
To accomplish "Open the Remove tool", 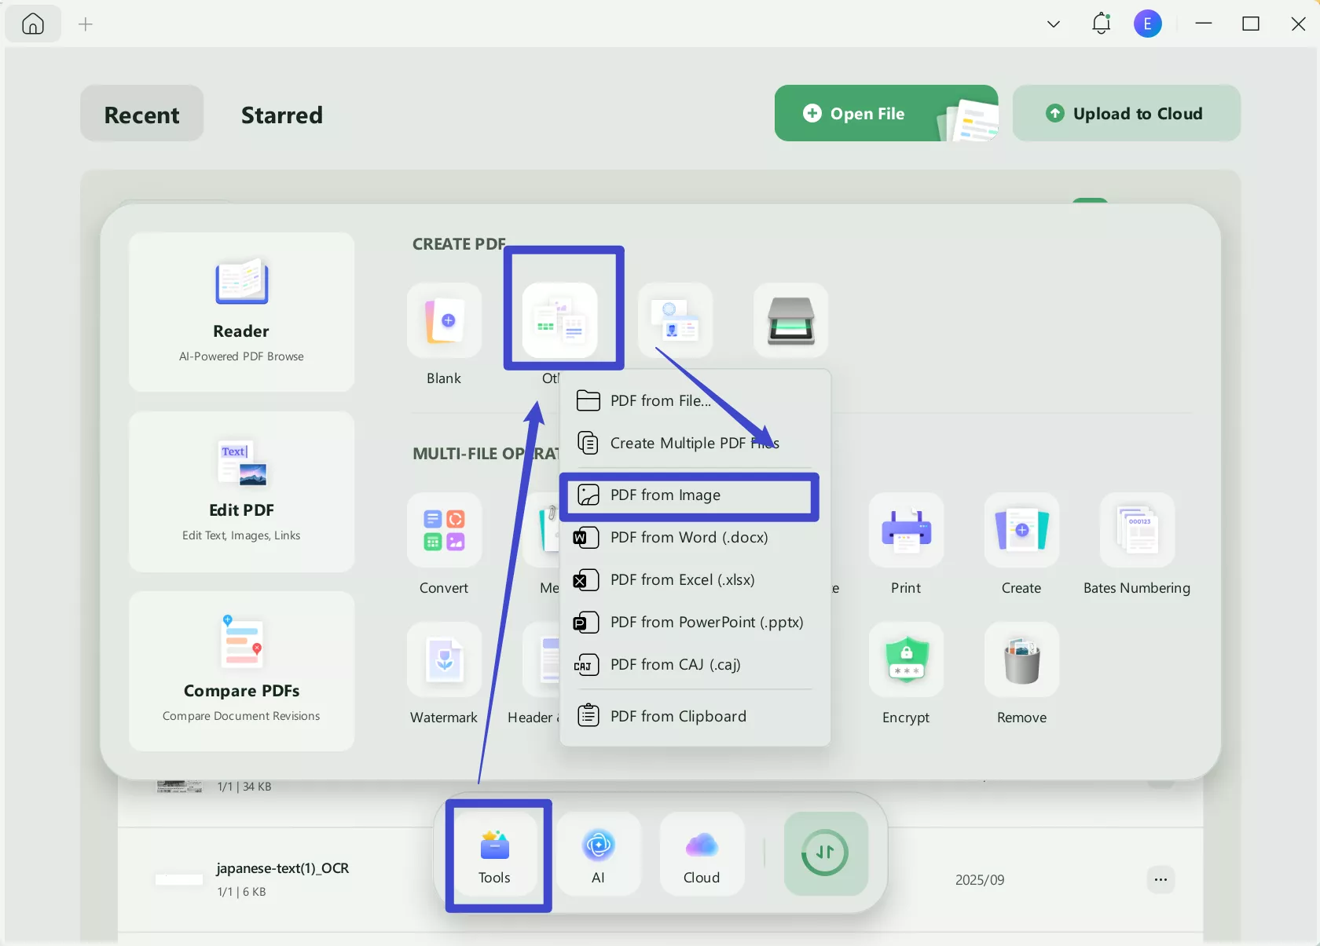I will (x=1020, y=660).
